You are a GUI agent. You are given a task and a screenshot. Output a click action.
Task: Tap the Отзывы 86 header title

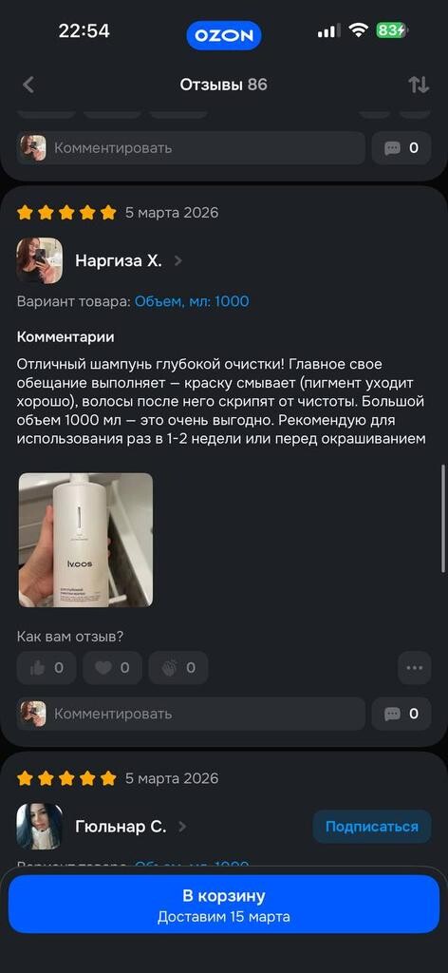(x=224, y=85)
